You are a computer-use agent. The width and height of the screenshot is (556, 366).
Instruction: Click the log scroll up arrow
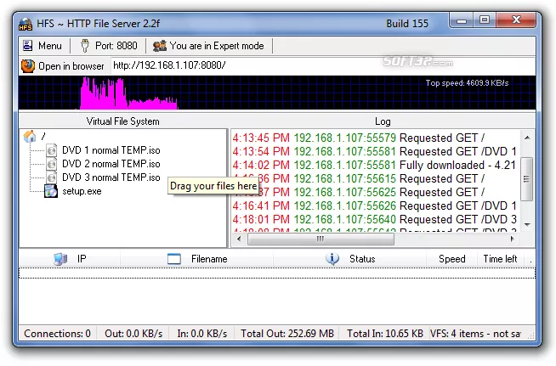pyautogui.click(x=527, y=138)
